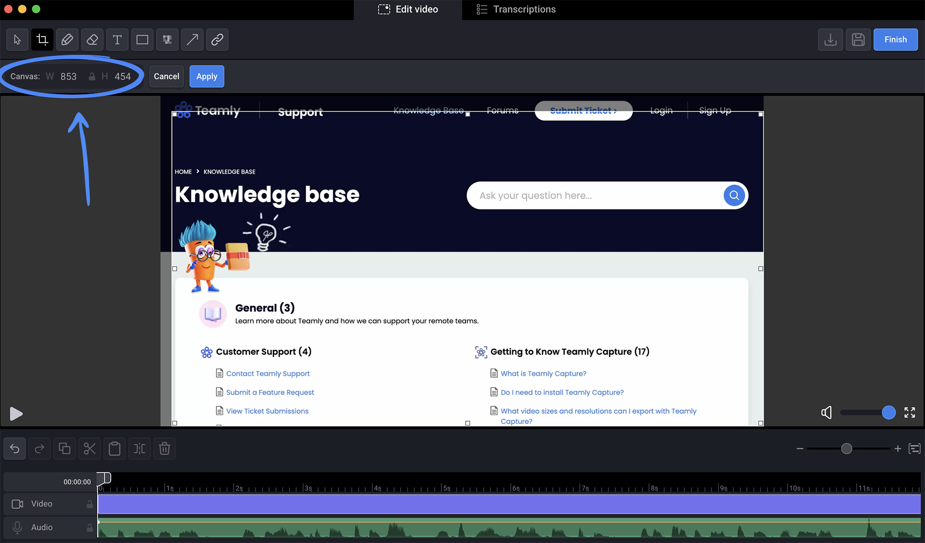Redo the last edit
This screenshot has width=925, height=543.
[40, 448]
